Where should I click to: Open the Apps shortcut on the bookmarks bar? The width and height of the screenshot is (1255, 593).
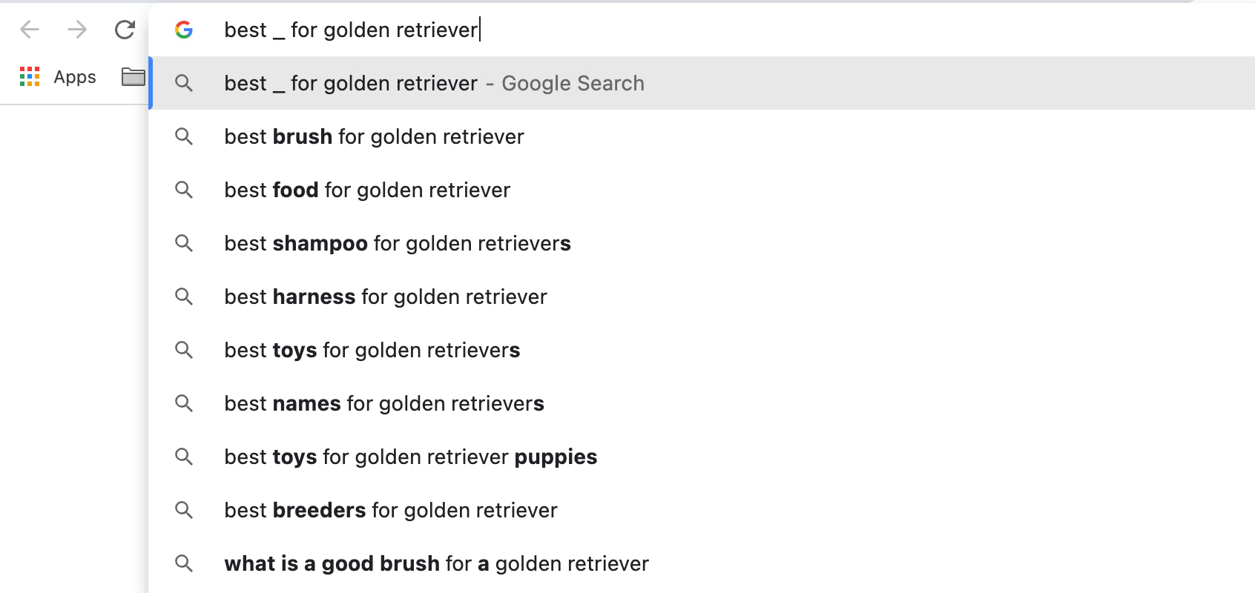click(74, 76)
